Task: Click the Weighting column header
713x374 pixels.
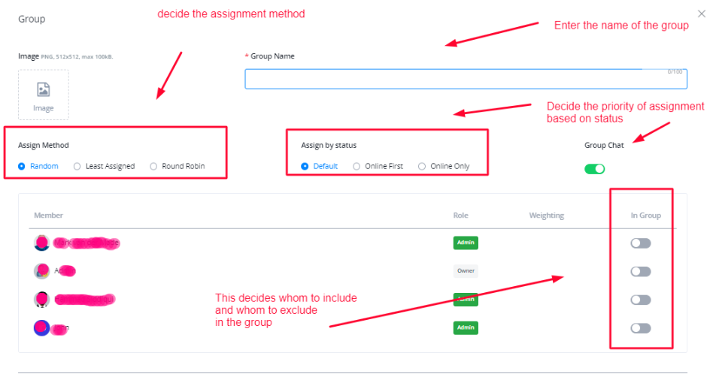Action: pos(546,216)
